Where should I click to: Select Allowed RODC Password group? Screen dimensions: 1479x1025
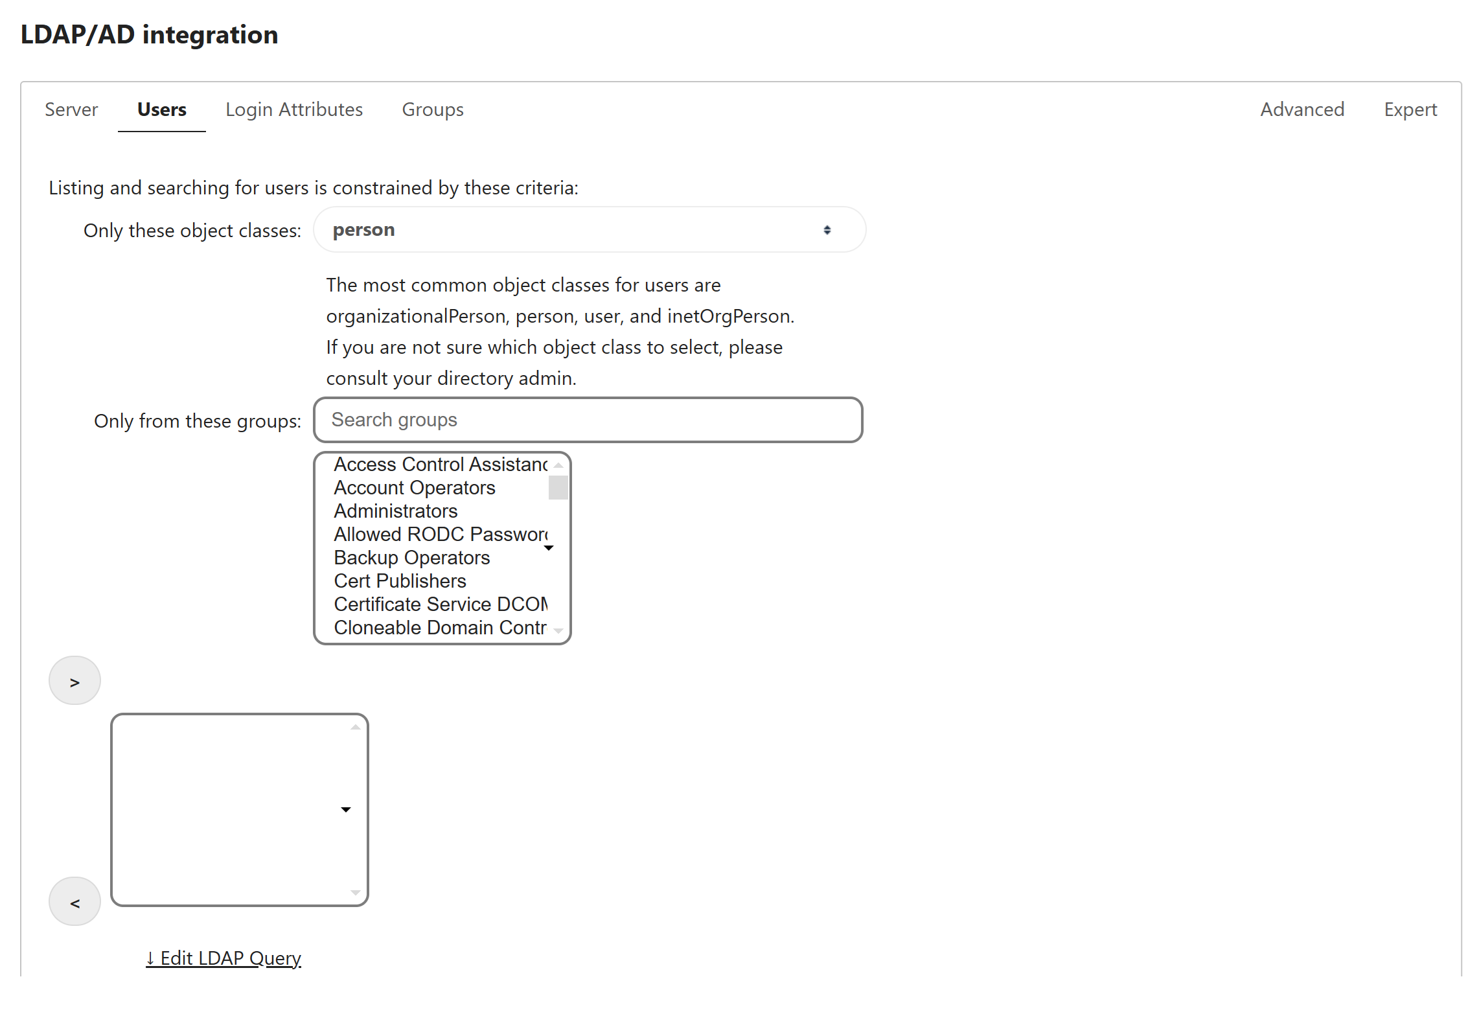(441, 535)
